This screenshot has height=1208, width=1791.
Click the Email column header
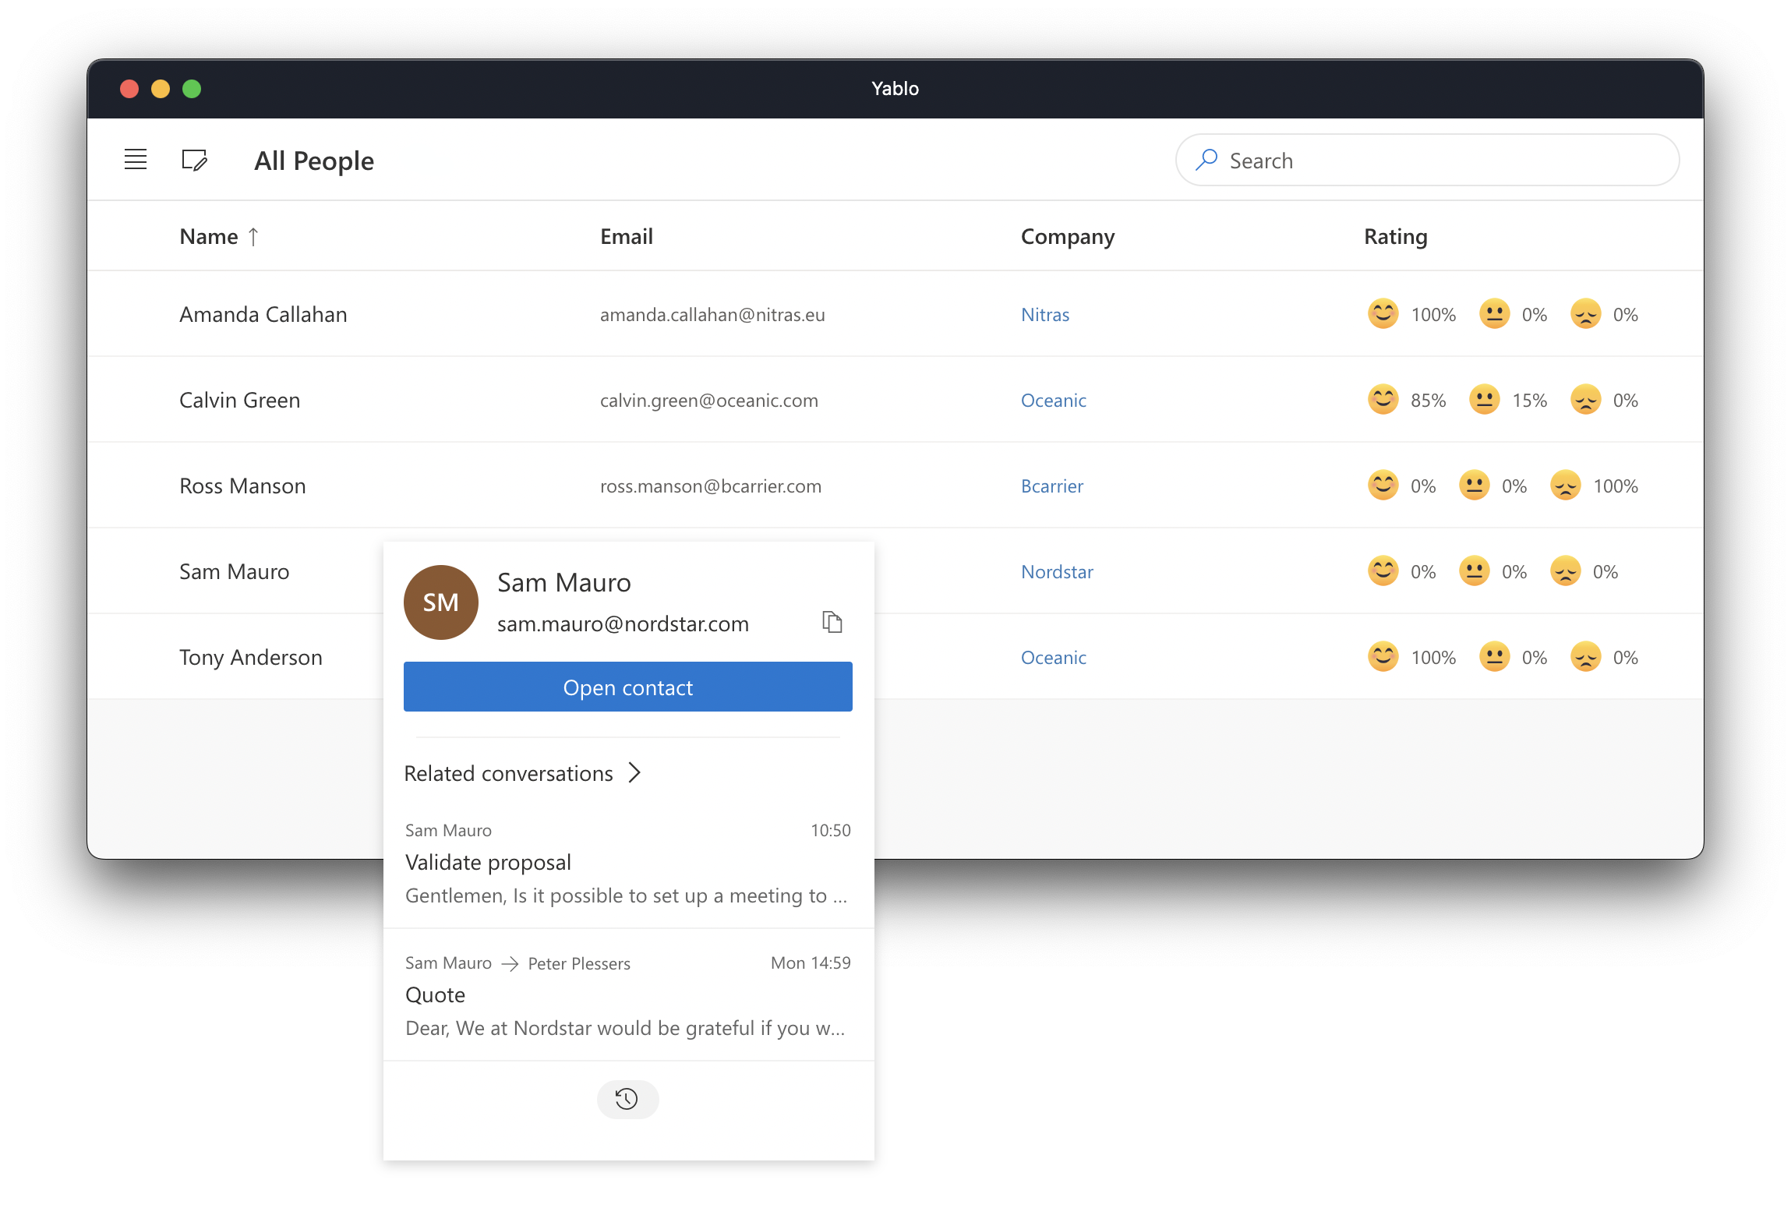click(x=626, y=236)
